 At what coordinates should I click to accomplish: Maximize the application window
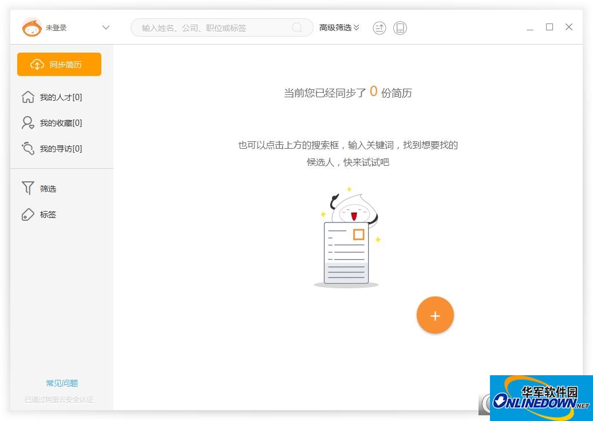click(549, 27)
